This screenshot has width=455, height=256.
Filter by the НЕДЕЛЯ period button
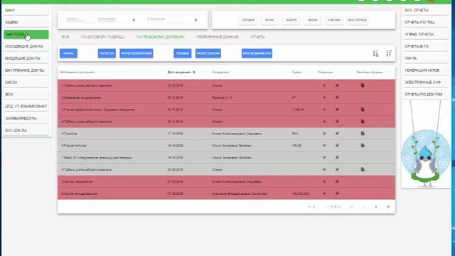291,21
